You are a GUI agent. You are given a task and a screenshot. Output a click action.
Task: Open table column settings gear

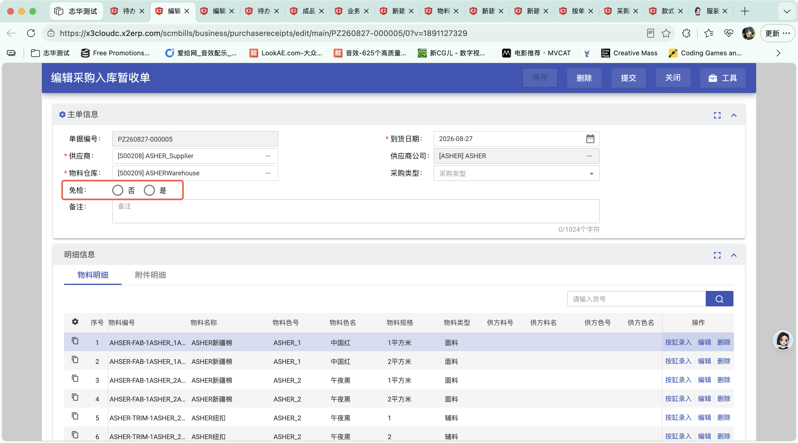pos(75,322)
